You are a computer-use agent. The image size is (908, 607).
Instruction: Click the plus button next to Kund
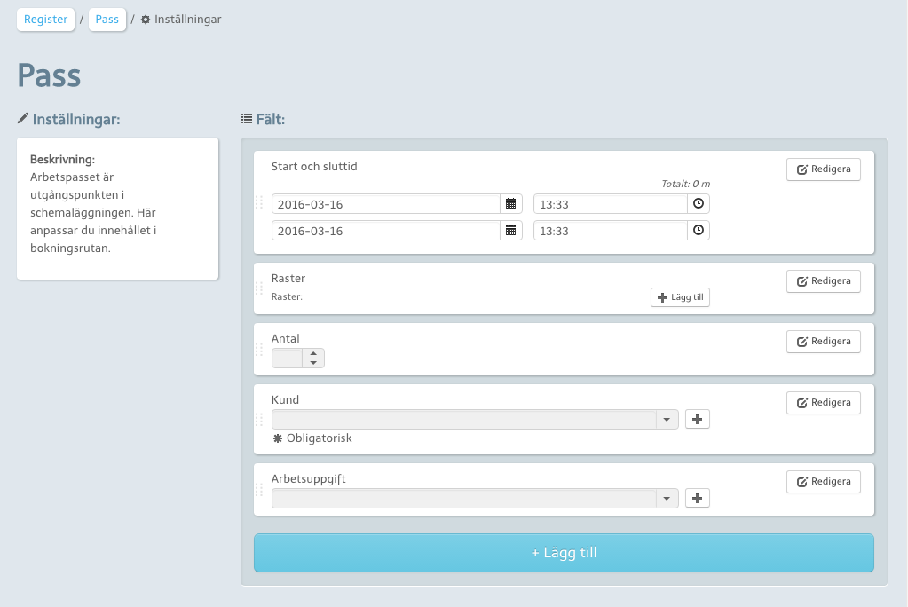click(698, 420)
